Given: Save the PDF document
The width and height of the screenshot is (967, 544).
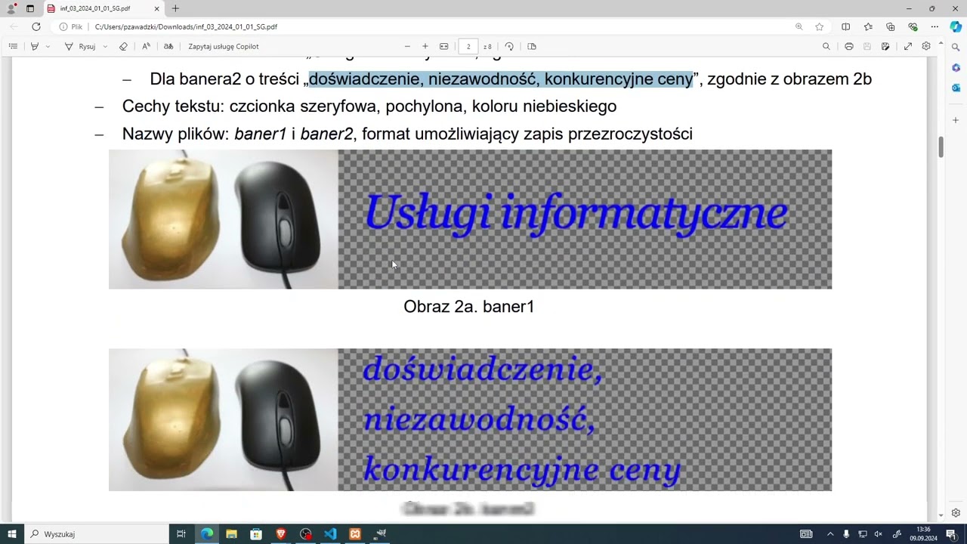Looking at the screenshot, I should click(867, 46).
